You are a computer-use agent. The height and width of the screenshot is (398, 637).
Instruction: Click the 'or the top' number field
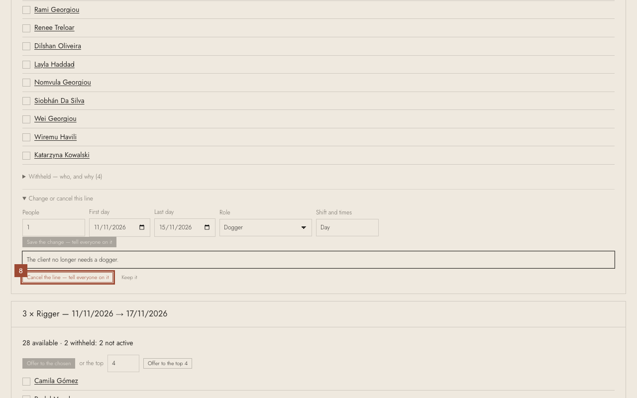[x=123, y=363]
